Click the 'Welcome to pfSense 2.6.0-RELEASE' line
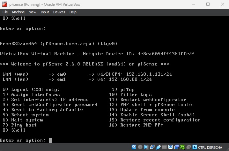 pyautogui.click(x=85, y=64)
